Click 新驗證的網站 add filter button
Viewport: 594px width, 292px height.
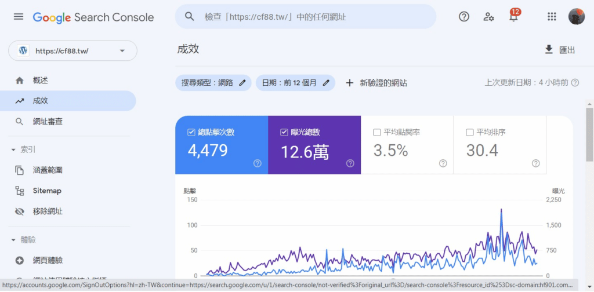click(376, 83)
